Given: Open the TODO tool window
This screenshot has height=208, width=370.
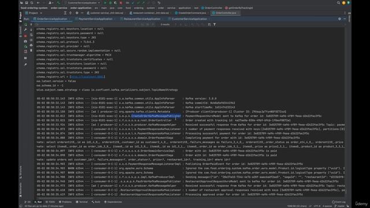Looking at the screenshot, I should point(50,202).
